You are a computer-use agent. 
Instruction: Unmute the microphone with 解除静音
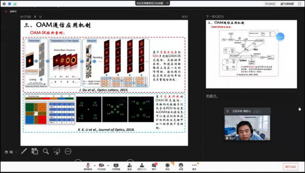[88, 165]
